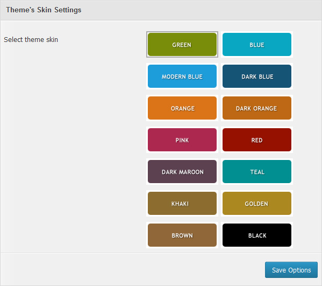This screenshot has height=286, width=322.
Task: Pick the Dark Maroon skin
Action: 182,172
